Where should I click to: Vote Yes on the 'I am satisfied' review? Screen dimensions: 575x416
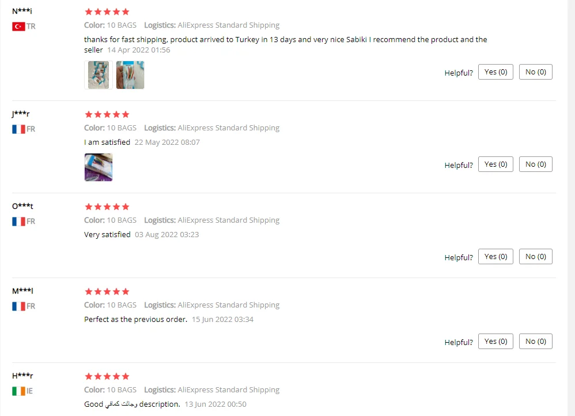click(x=495, y=164)
